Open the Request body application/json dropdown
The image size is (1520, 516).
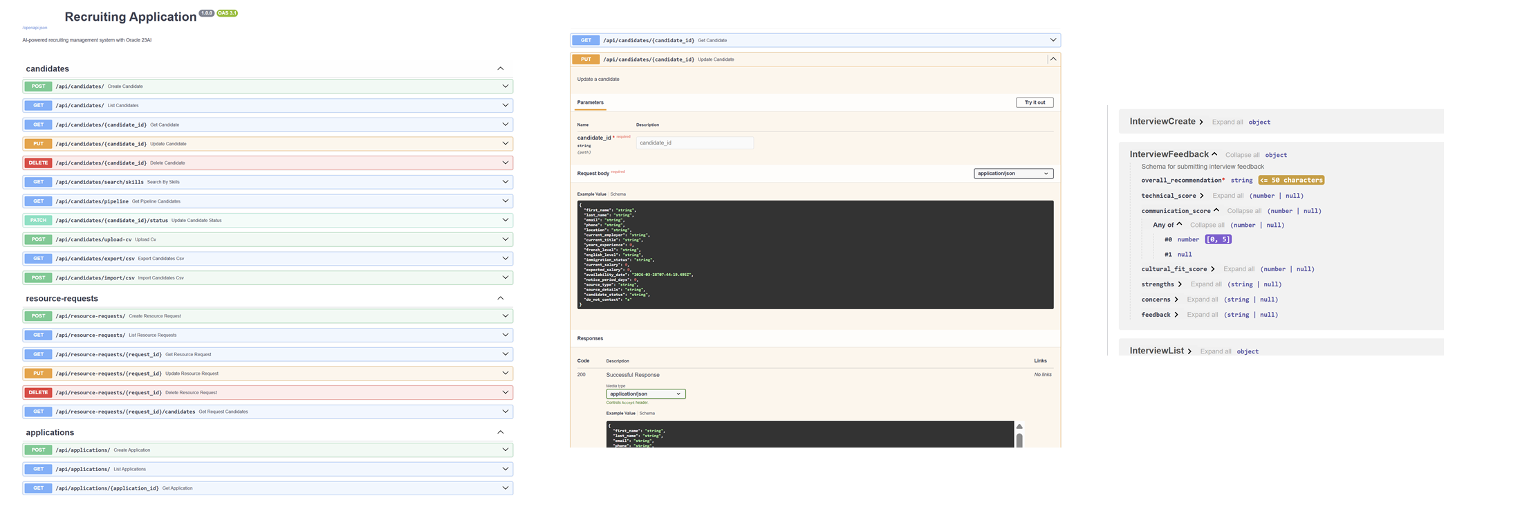click(x=1013, y=174)
